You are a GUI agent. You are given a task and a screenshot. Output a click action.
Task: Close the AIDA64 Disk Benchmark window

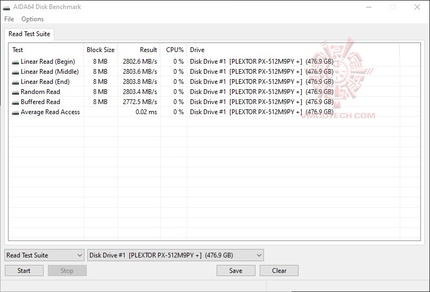pos(417,7)
